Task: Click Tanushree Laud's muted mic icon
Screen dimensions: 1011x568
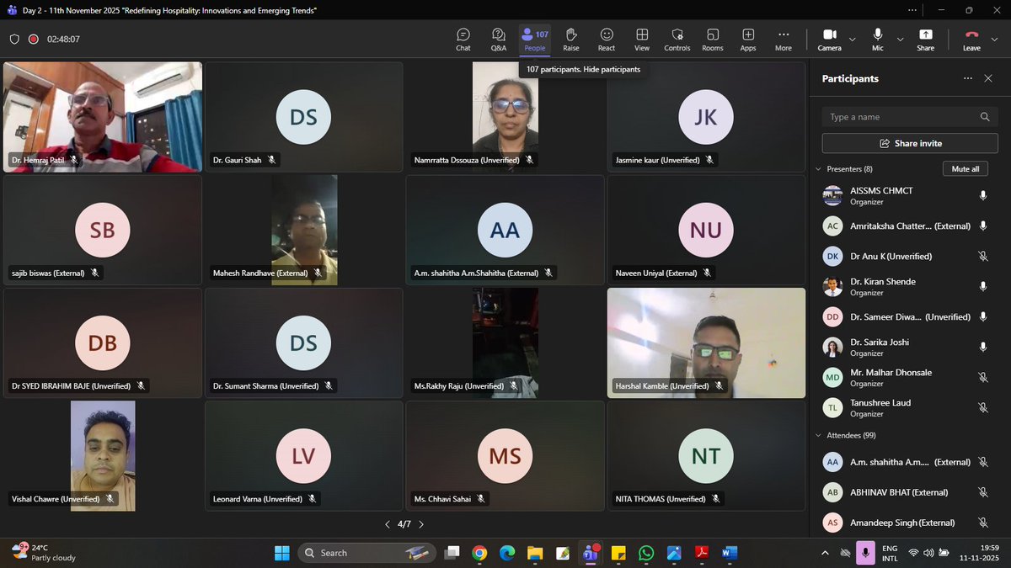Action: 982,407
